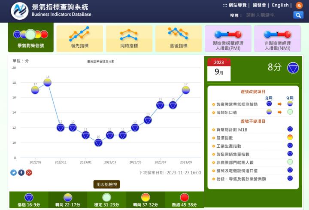
Task: Click the 2023/03 data point valued 11
Action: 110,135
